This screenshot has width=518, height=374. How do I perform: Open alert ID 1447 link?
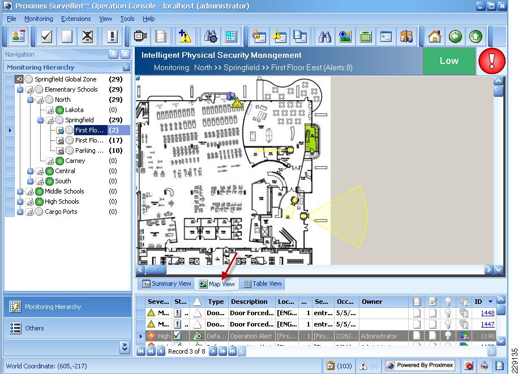coord(487,324)
